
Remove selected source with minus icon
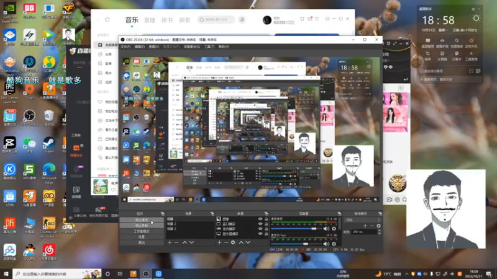(x=226, y=242)
